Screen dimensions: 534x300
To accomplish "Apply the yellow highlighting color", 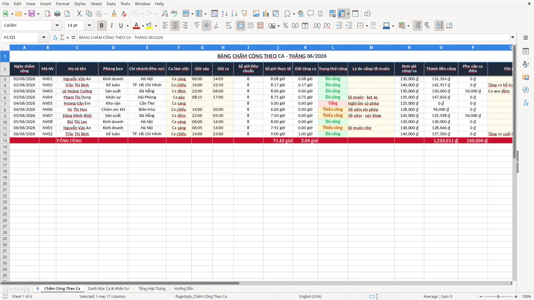I will point(150,26).
